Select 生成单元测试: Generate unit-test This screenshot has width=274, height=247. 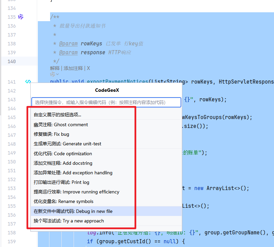pos(106,144)
